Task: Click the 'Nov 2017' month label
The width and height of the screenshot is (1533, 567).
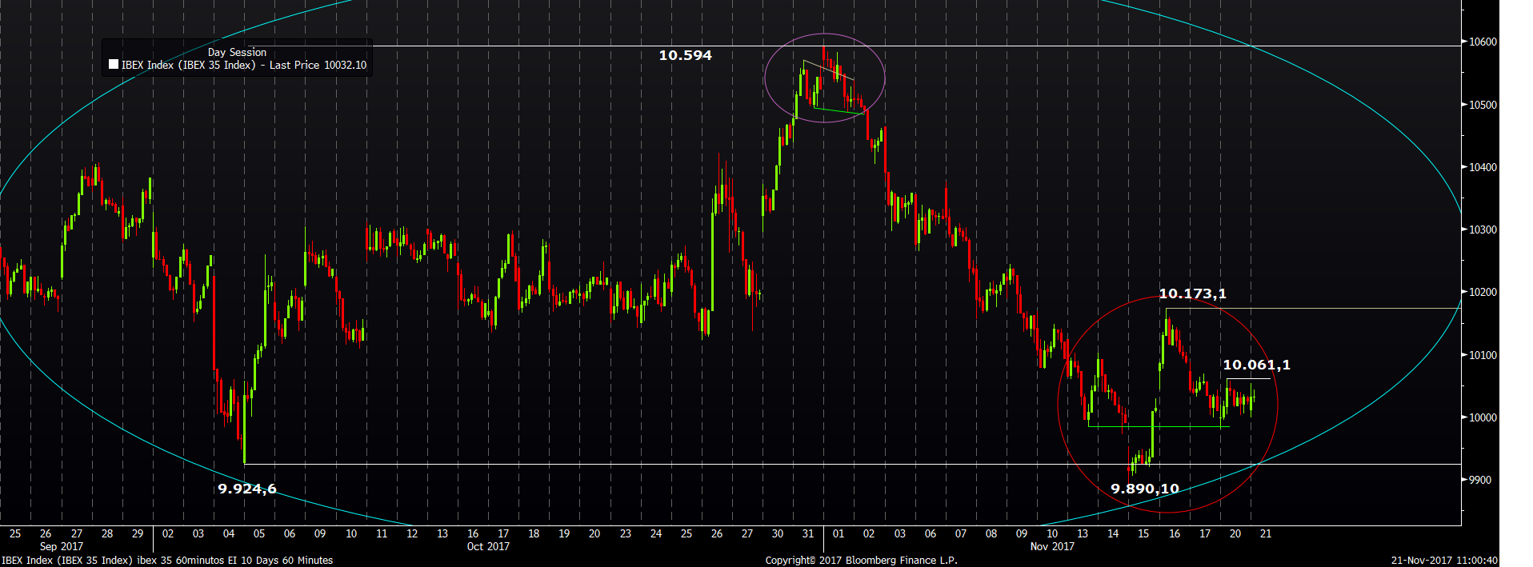Action: tap(1052, 546)
